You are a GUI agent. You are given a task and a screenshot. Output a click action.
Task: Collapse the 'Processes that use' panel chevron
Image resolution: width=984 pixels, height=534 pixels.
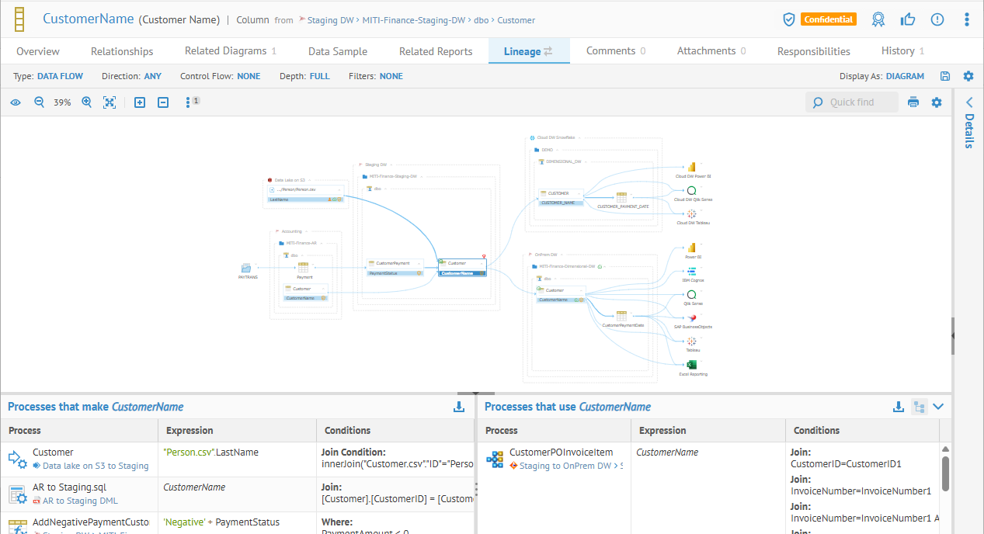pos(938,407)
